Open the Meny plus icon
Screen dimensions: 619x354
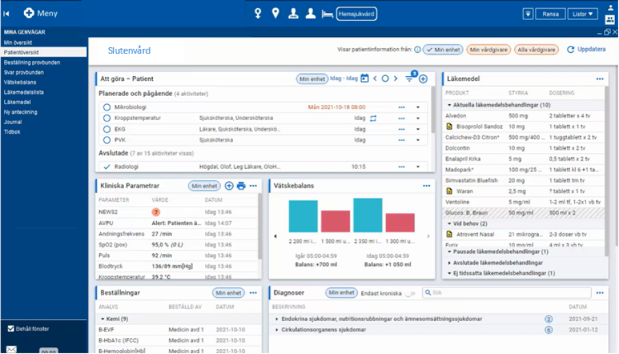(28, 13)
